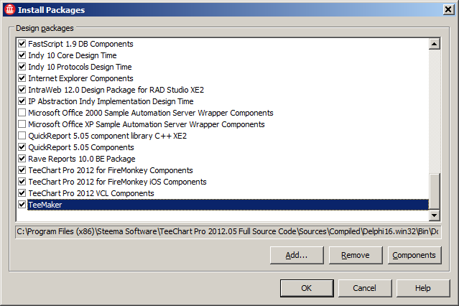Select 'QuickReport 5.05 component library C++ XE2' row

coord(108,136)
